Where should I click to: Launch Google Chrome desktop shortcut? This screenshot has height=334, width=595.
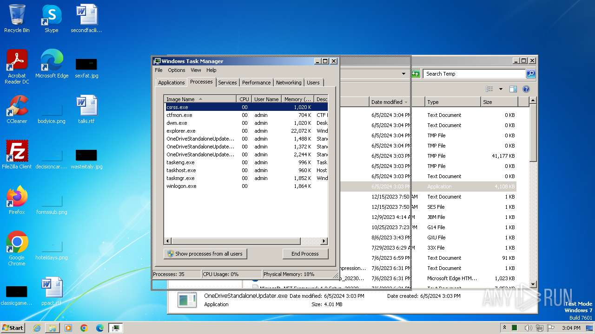[x=17, y=249]
